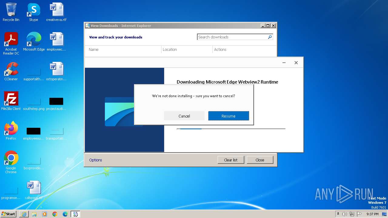Open File Explorer from taskbar
This screenshot has width=388, height=218.
(x=34, y=214)
